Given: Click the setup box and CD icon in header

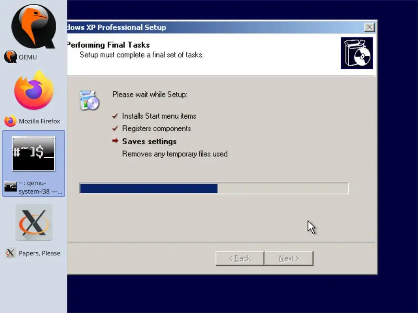Looking at the screenshot, I should tap(357, 53).
